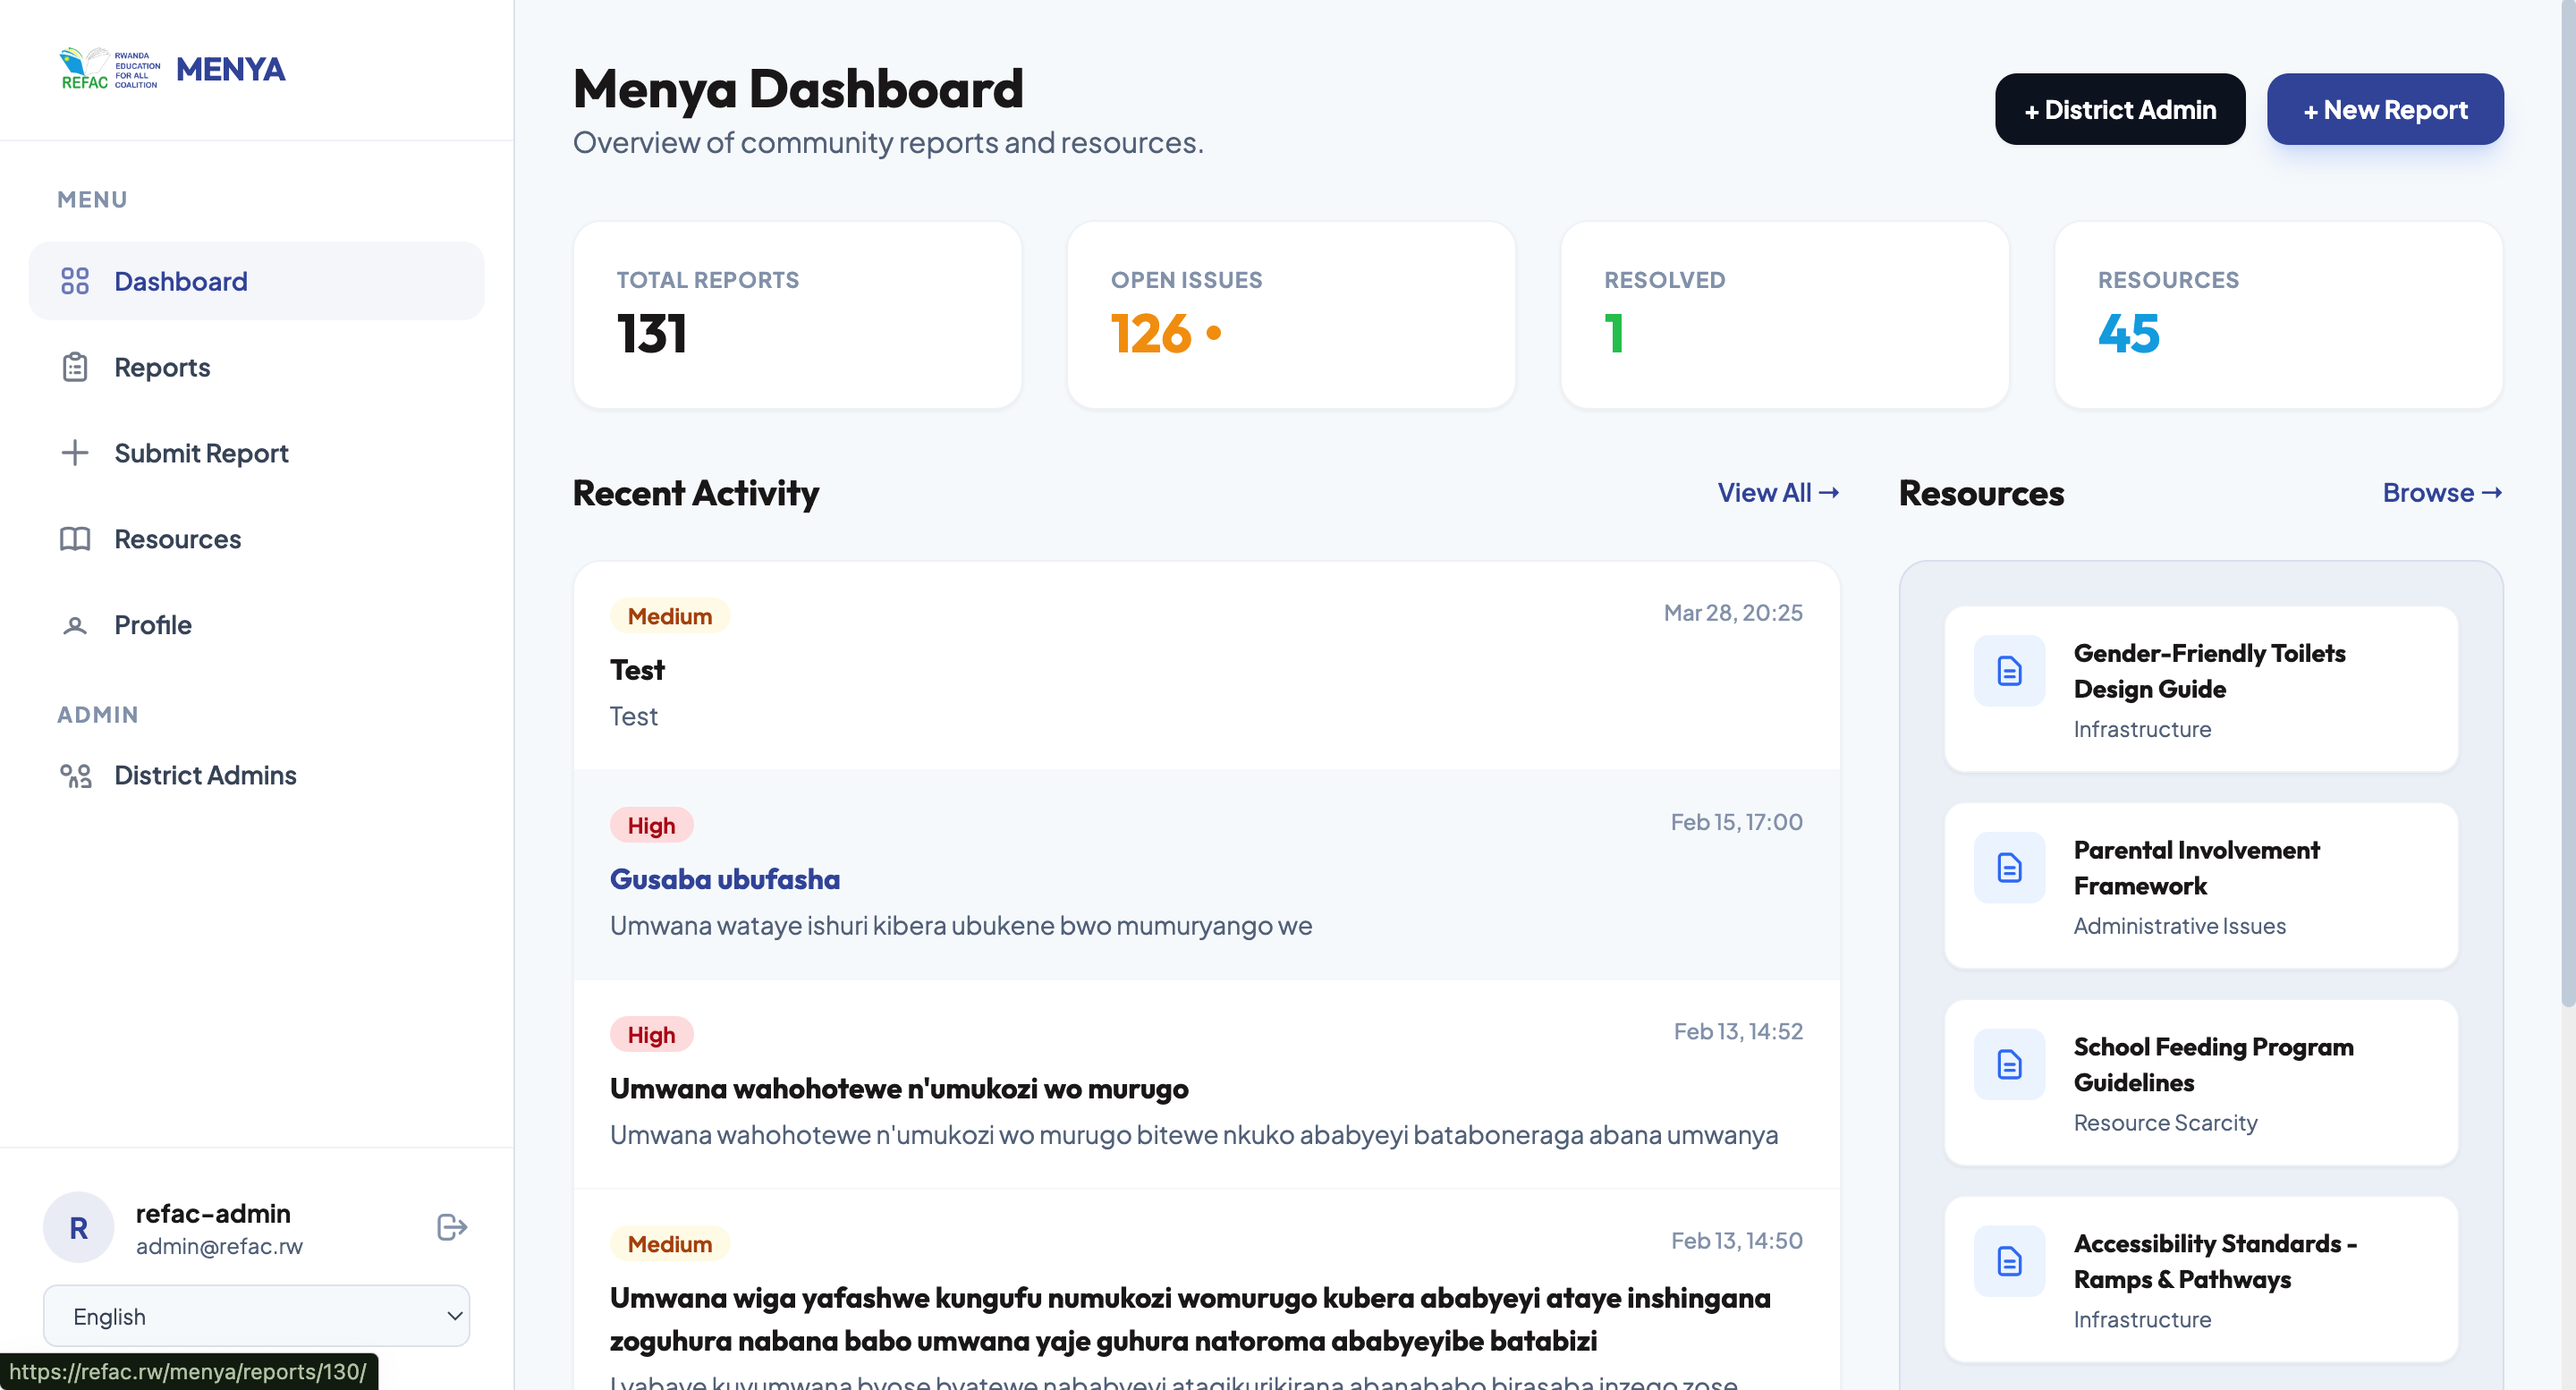Viewport: 2576px width, 1390px height.
Task: Click the + New Report button
Action: tap(2385, 109)
